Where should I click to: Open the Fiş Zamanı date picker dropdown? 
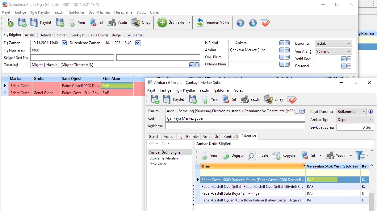(x=64, y=43)
